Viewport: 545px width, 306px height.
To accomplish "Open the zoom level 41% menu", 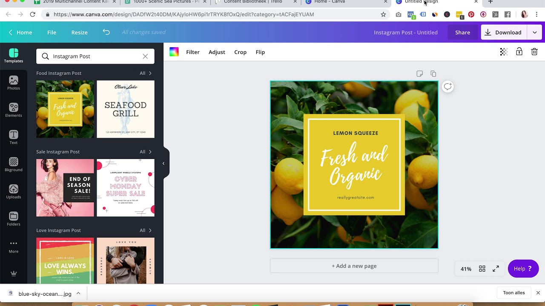I will pyautogui.click(x=466, y=269).
